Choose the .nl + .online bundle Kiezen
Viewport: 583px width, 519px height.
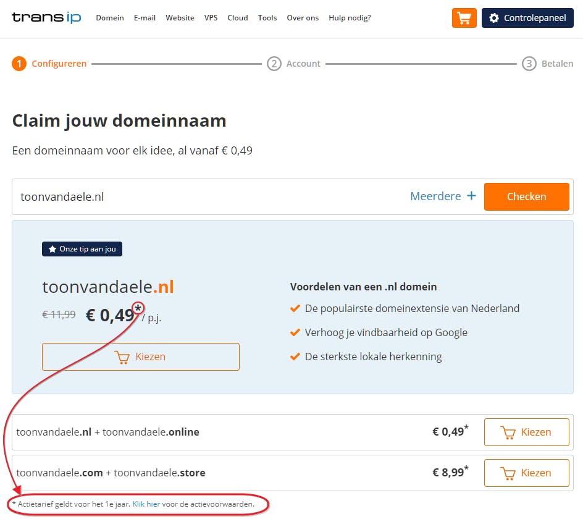[526, 432]
